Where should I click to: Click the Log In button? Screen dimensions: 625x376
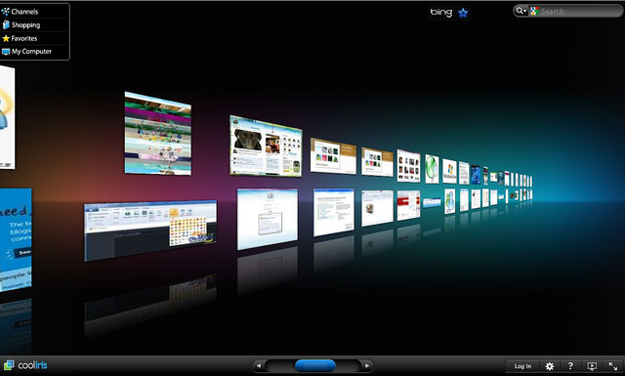pos(522,366)
